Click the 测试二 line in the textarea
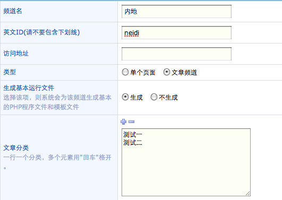Screen dimensions: 282x200 (133, 143)
